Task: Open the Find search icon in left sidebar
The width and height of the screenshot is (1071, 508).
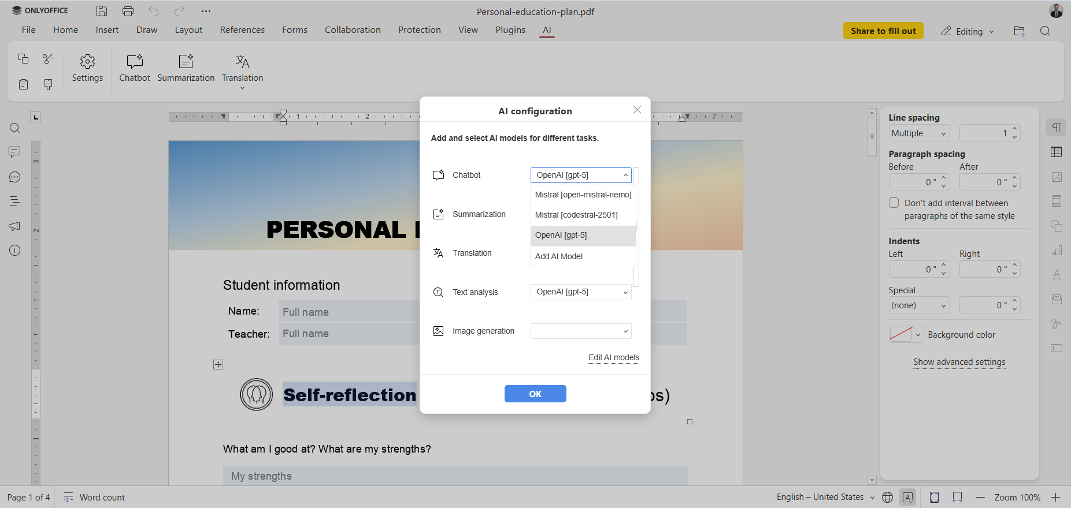Action: pyautogui.click(x=15, y=128)
